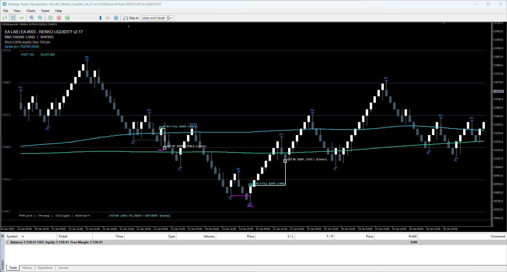Zoom out the chart
Image resolution: width=507 pixels, height=272 pixels.
[40, 18]
